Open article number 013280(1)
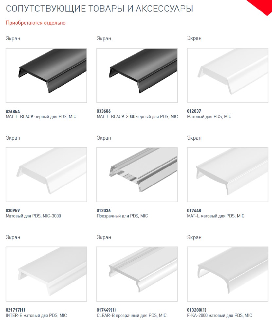Viewport: 272px width, 331px height. point(196,310)
